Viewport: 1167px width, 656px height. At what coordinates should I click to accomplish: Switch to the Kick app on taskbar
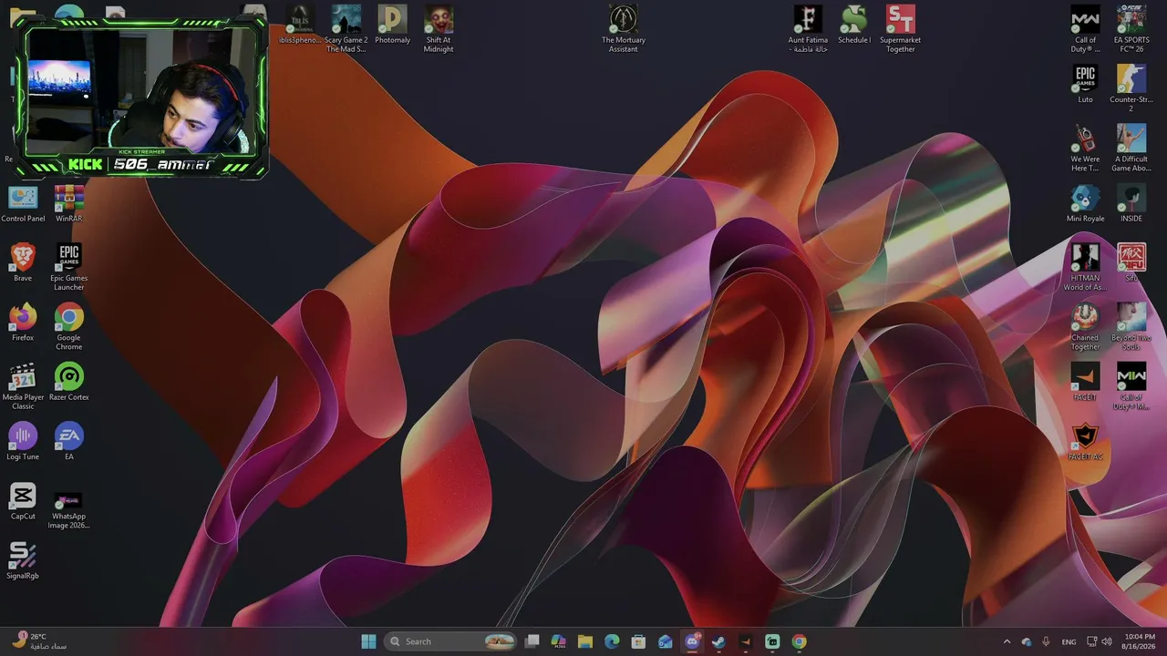coord(772,641)
